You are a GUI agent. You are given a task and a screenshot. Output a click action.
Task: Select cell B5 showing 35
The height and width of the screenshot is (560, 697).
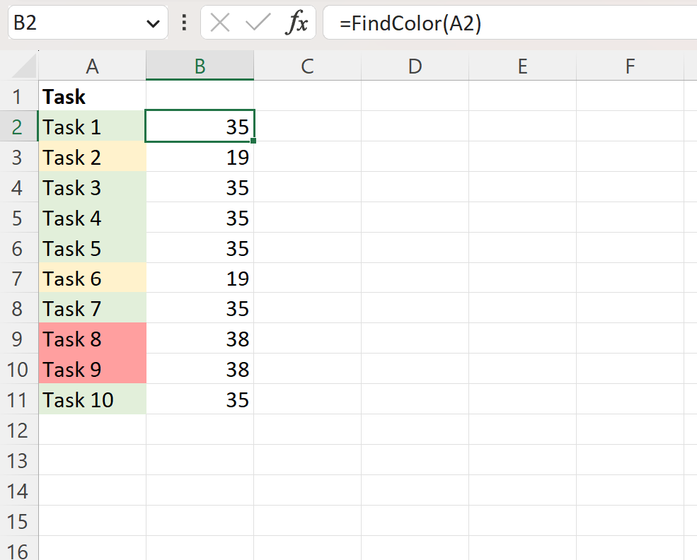[x=200, y=217]
